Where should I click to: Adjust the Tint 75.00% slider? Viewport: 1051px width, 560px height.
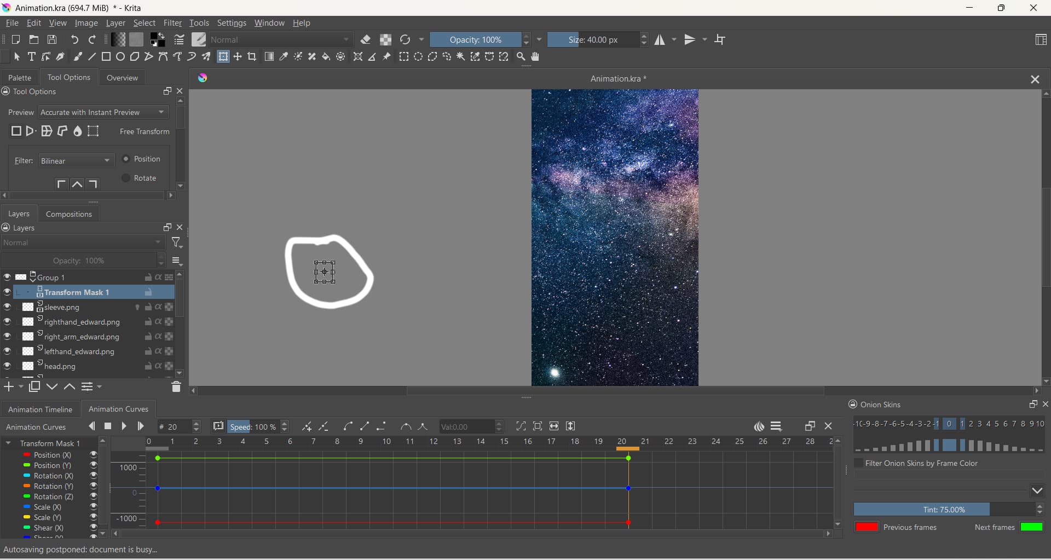click(x=944, y=510)
